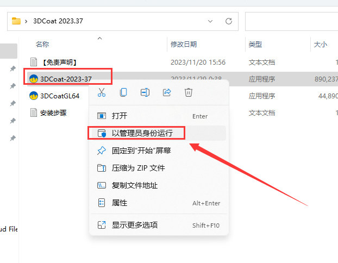Select the 3DCoatGL64 application file
This screenshot has height=263, width=338.
(60, 96)
